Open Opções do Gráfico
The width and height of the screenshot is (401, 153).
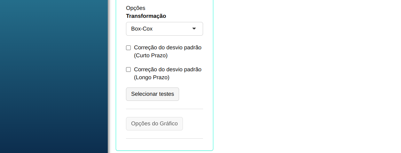(154, 124)
